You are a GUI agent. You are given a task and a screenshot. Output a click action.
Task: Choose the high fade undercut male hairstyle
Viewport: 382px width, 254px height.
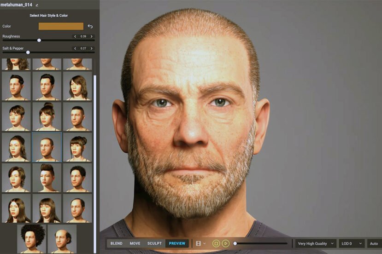pos(77,117)
